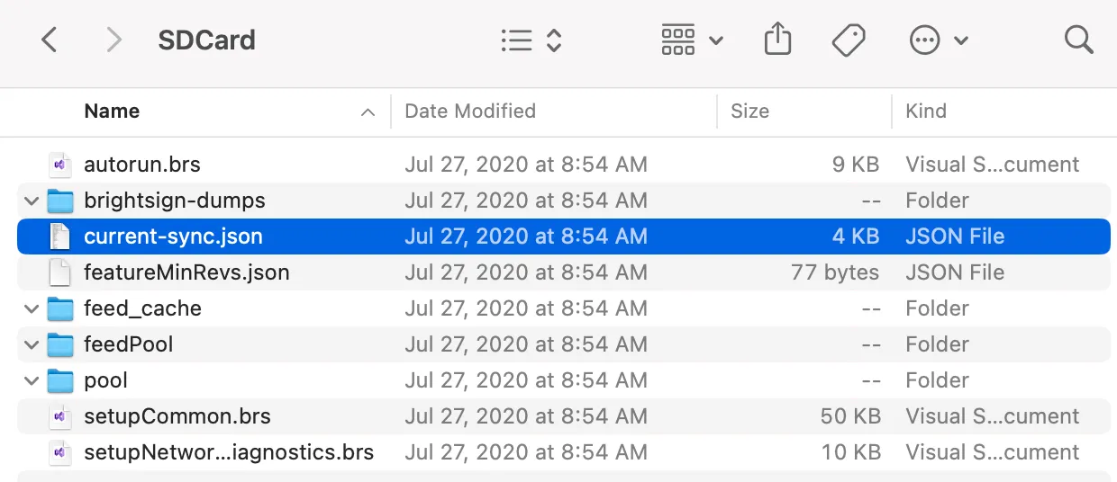Click Kind "Visual S…cument" of setupCommon.brs
1117x482 pixels.
pyautogui.click(x=993, y=416)
